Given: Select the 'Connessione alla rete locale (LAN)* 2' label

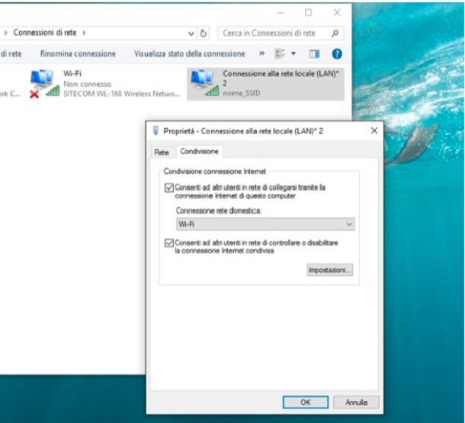Looking at the screenshot, I should point(281,79).
